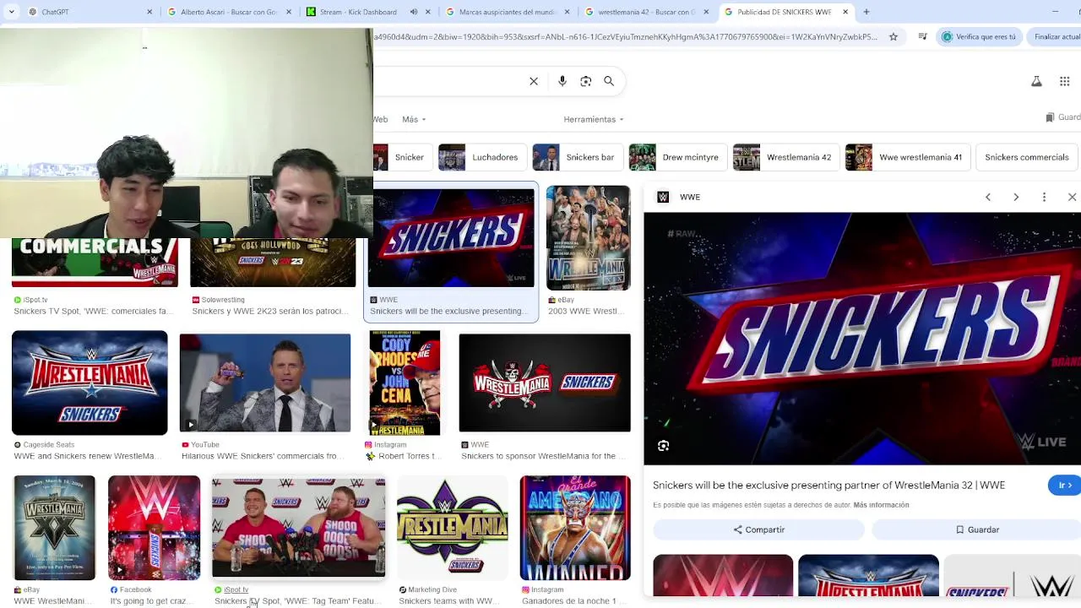Switch to Alberto Ascari search tab
The width and height of the screenshot is (1081, 608).
(228, 12)
